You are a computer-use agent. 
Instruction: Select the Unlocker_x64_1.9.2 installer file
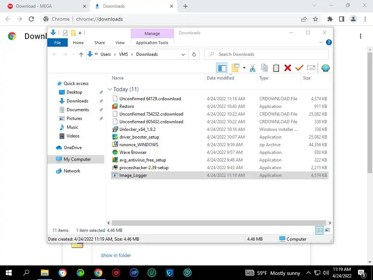(137, 129)
